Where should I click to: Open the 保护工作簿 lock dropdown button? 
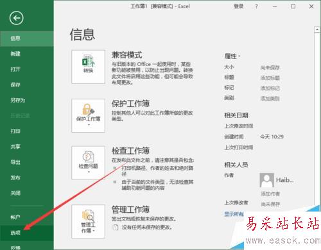click(88, 115)
